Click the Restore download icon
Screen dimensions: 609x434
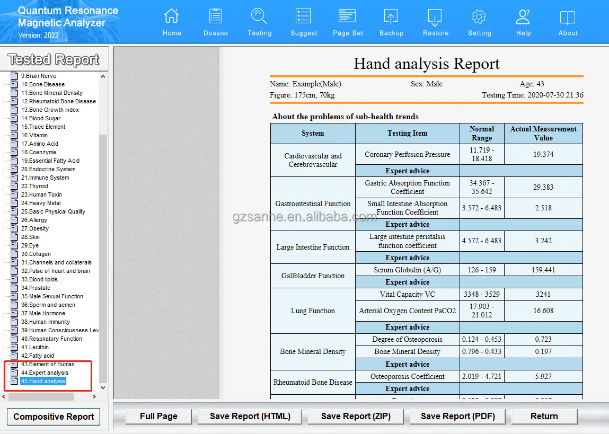(435, 17)
